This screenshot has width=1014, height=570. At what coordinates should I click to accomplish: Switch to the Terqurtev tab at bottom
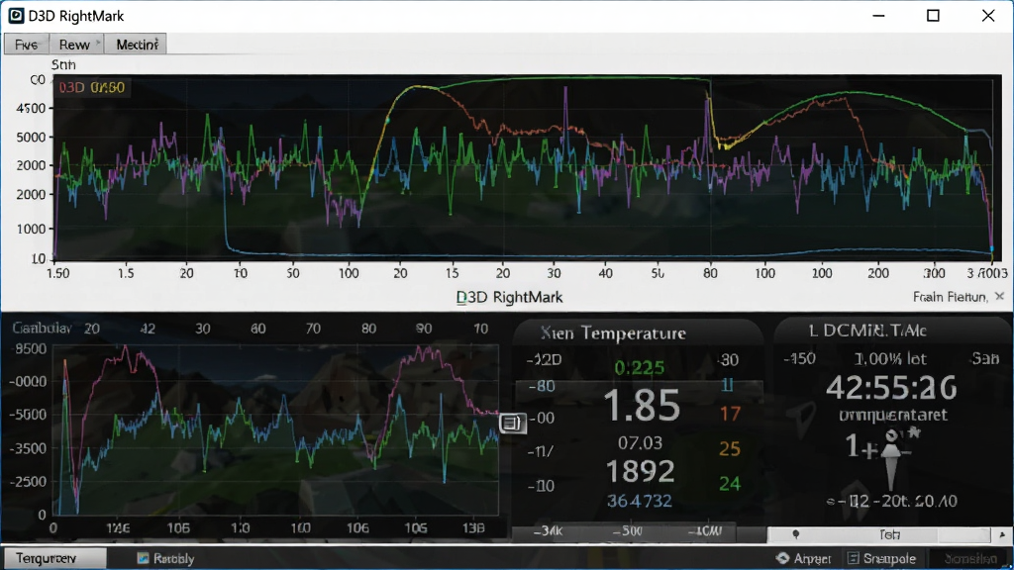pos(54,558)
